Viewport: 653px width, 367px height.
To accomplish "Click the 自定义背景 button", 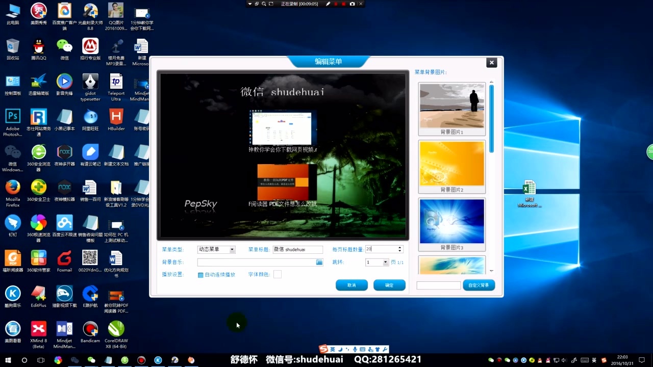I will point(479,285).
